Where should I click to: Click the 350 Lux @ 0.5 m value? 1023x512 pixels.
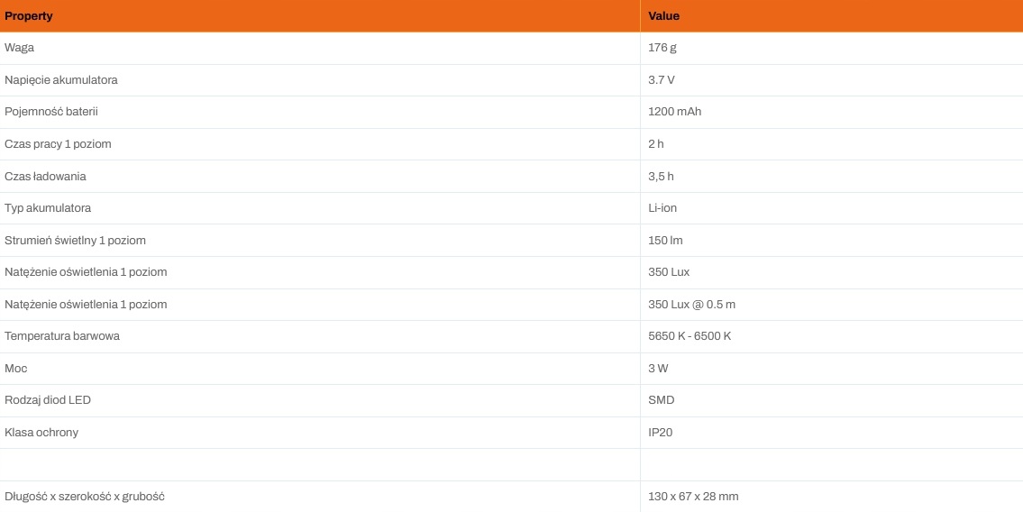[x=691, y=305]
